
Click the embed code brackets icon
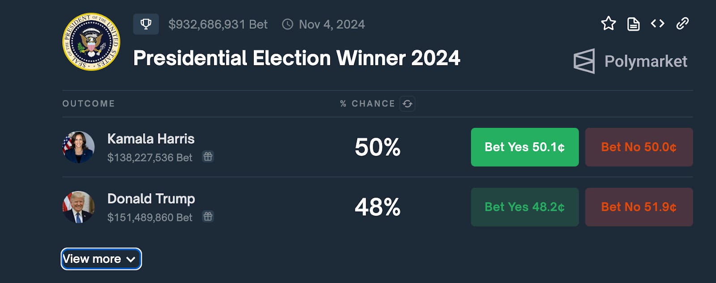pos(657,24)
